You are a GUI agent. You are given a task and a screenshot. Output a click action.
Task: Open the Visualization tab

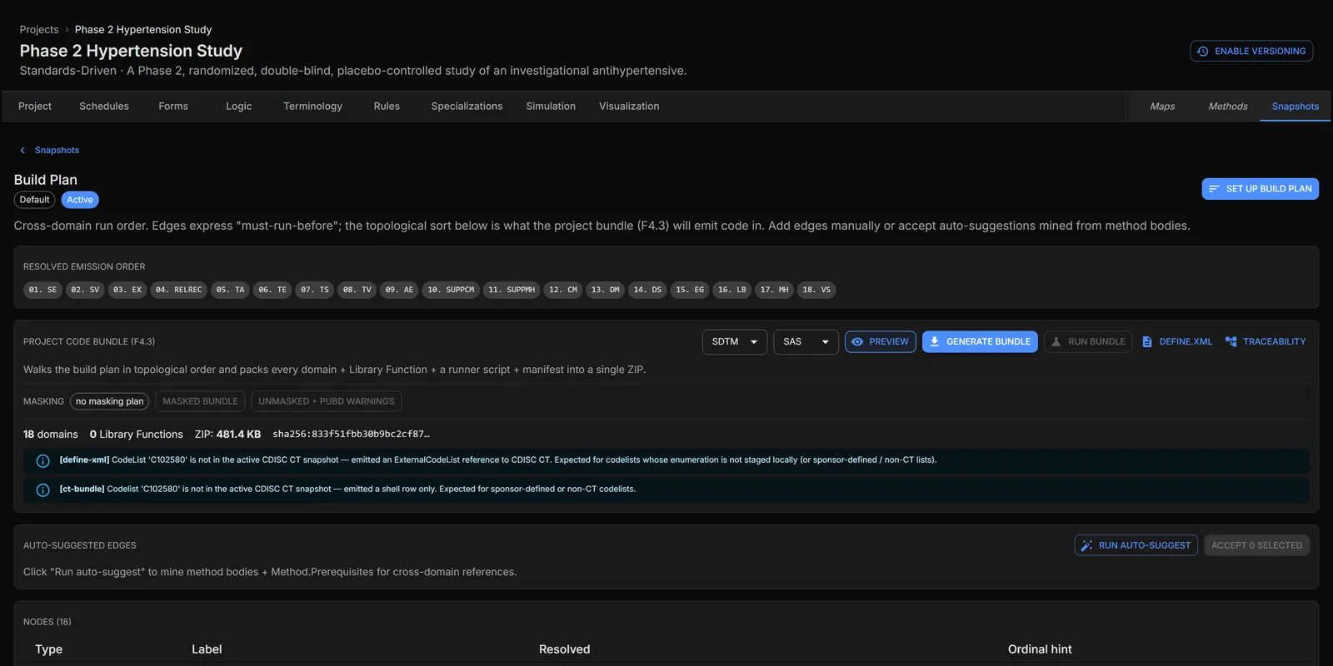click(629, 107)
